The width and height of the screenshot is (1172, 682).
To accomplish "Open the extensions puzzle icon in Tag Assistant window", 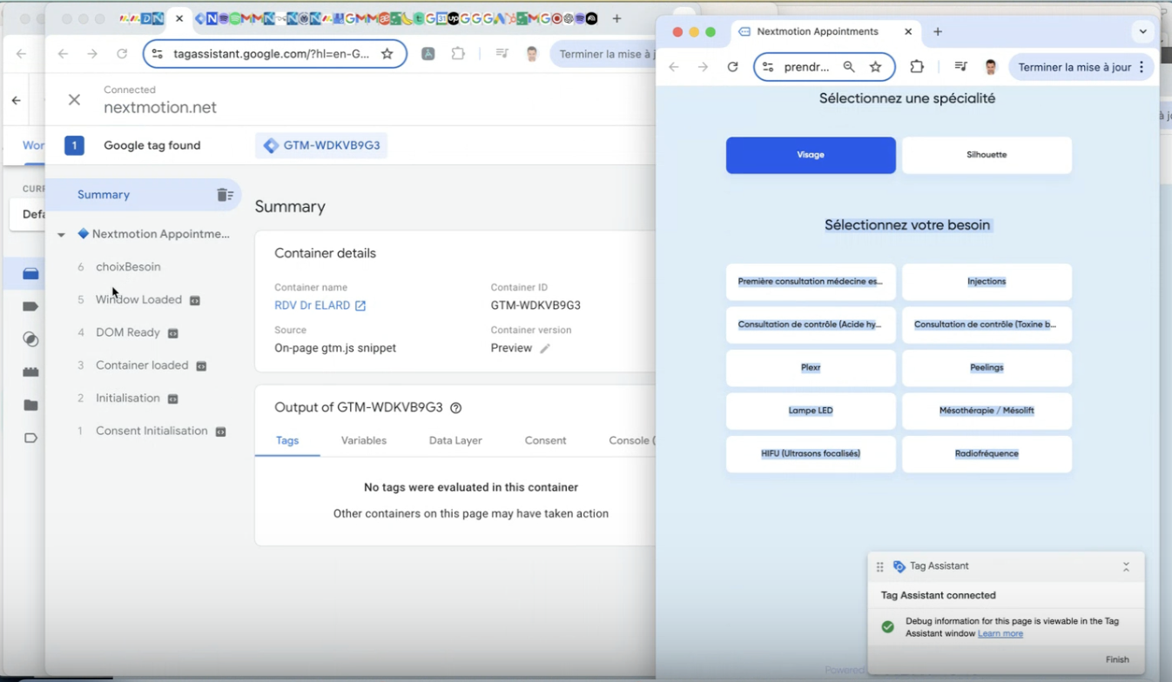I will point(458,54).
